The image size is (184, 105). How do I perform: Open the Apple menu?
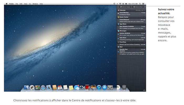coord(7,4)
